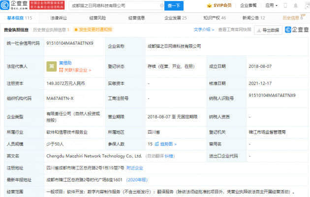Select the registered capital 149.3072万元人民币

click(x=65, y=84)
